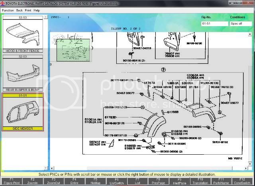Click left arrow of horizontal scrollbar

pos(52,169)
